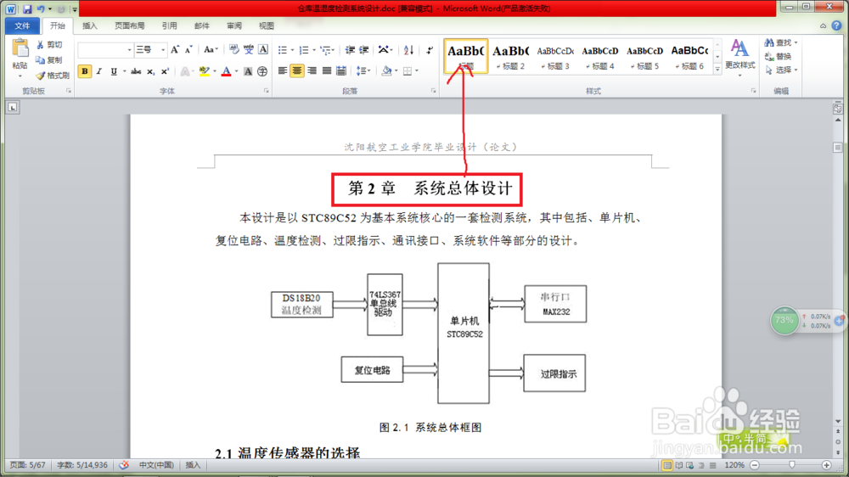Screen dimensions: 849x477
Task: Click the Undo arrow in quick access toolbar
Action: click(x=41, y=9)
